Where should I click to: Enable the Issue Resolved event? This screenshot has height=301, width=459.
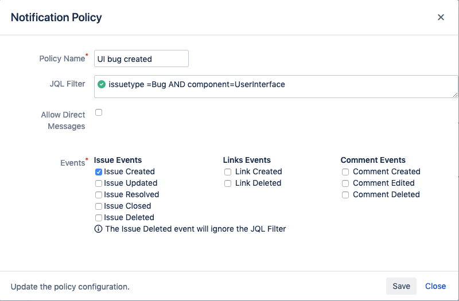[x=99, y=194]
